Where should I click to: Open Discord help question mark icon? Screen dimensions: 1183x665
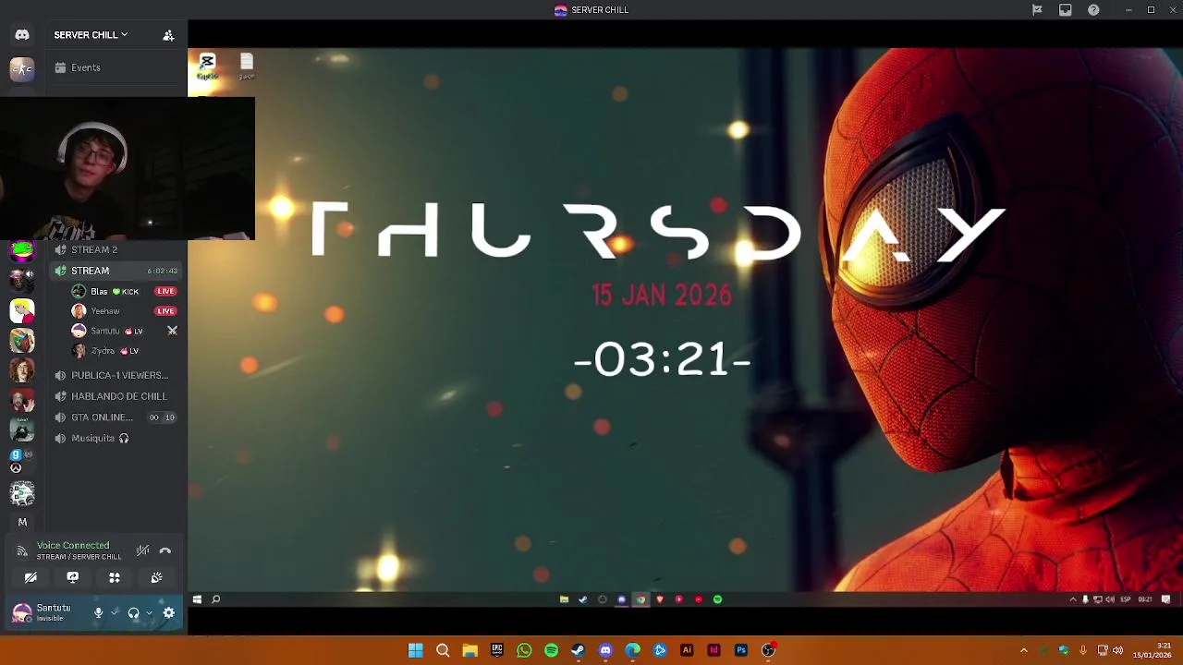tap(1093, 10)
